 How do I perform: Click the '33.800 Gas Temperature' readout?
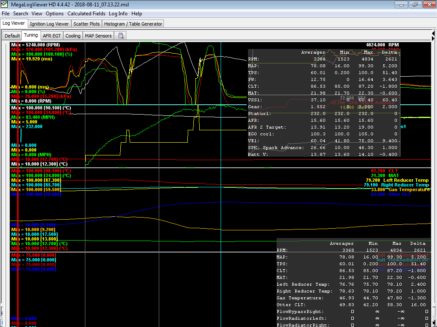[x=400, y=190]
